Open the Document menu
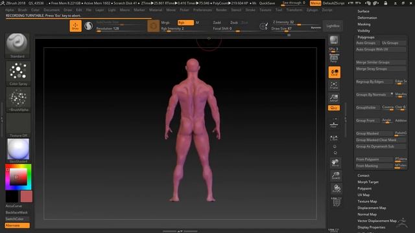This screenshot has height=233, width=415. (51, 10)
